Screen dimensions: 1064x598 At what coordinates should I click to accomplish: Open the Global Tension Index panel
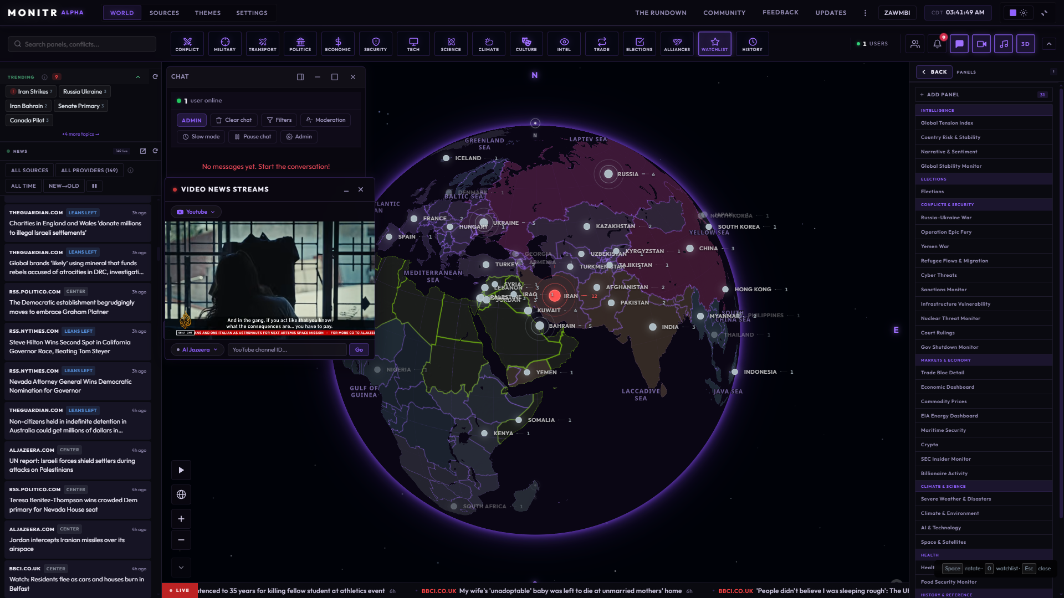coord(984,123)
